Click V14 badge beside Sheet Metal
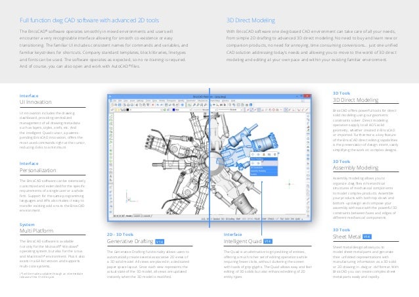 pos(367,237)
